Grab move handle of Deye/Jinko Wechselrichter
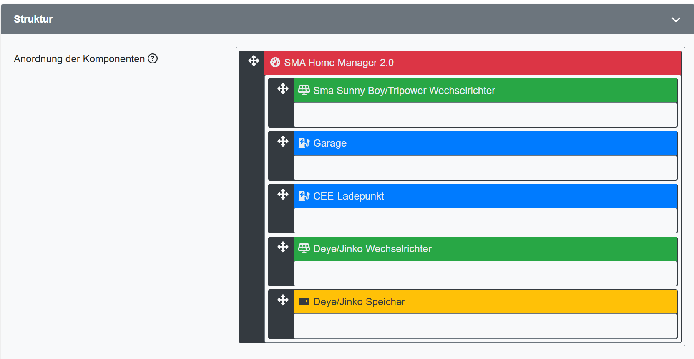 point(283,247)
